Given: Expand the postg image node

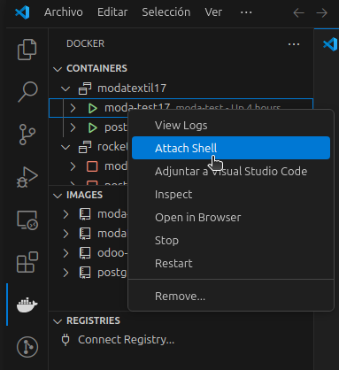Looking at the screenshot, I should point(65,273).
